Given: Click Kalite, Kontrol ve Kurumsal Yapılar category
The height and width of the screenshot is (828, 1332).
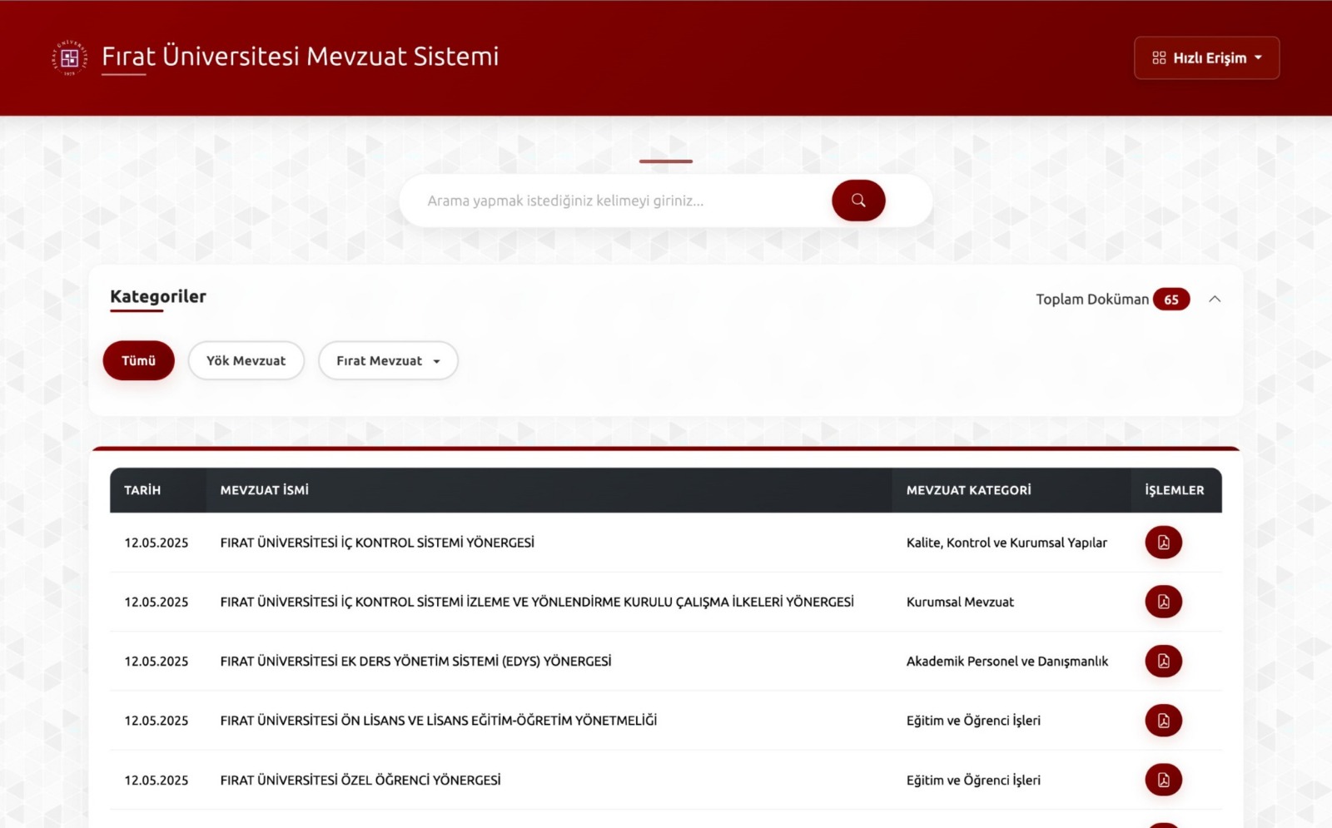Looking at the screenshot, I should coord(1006,543).
